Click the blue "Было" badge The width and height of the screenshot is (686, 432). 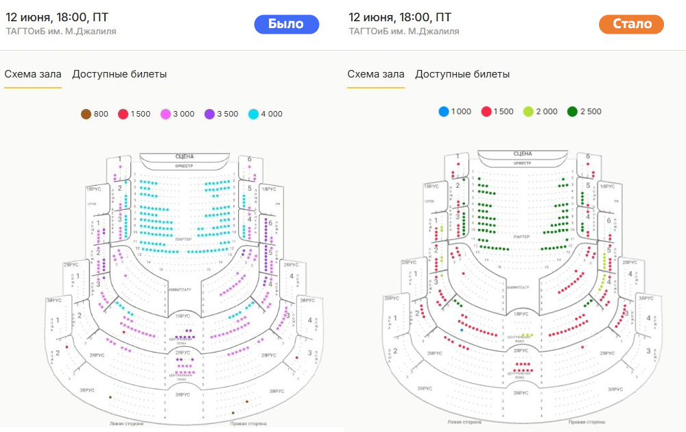(287, 24)
